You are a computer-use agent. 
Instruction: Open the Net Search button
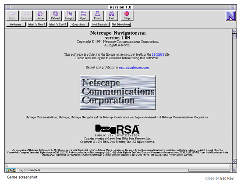click(x=100, y=25)
